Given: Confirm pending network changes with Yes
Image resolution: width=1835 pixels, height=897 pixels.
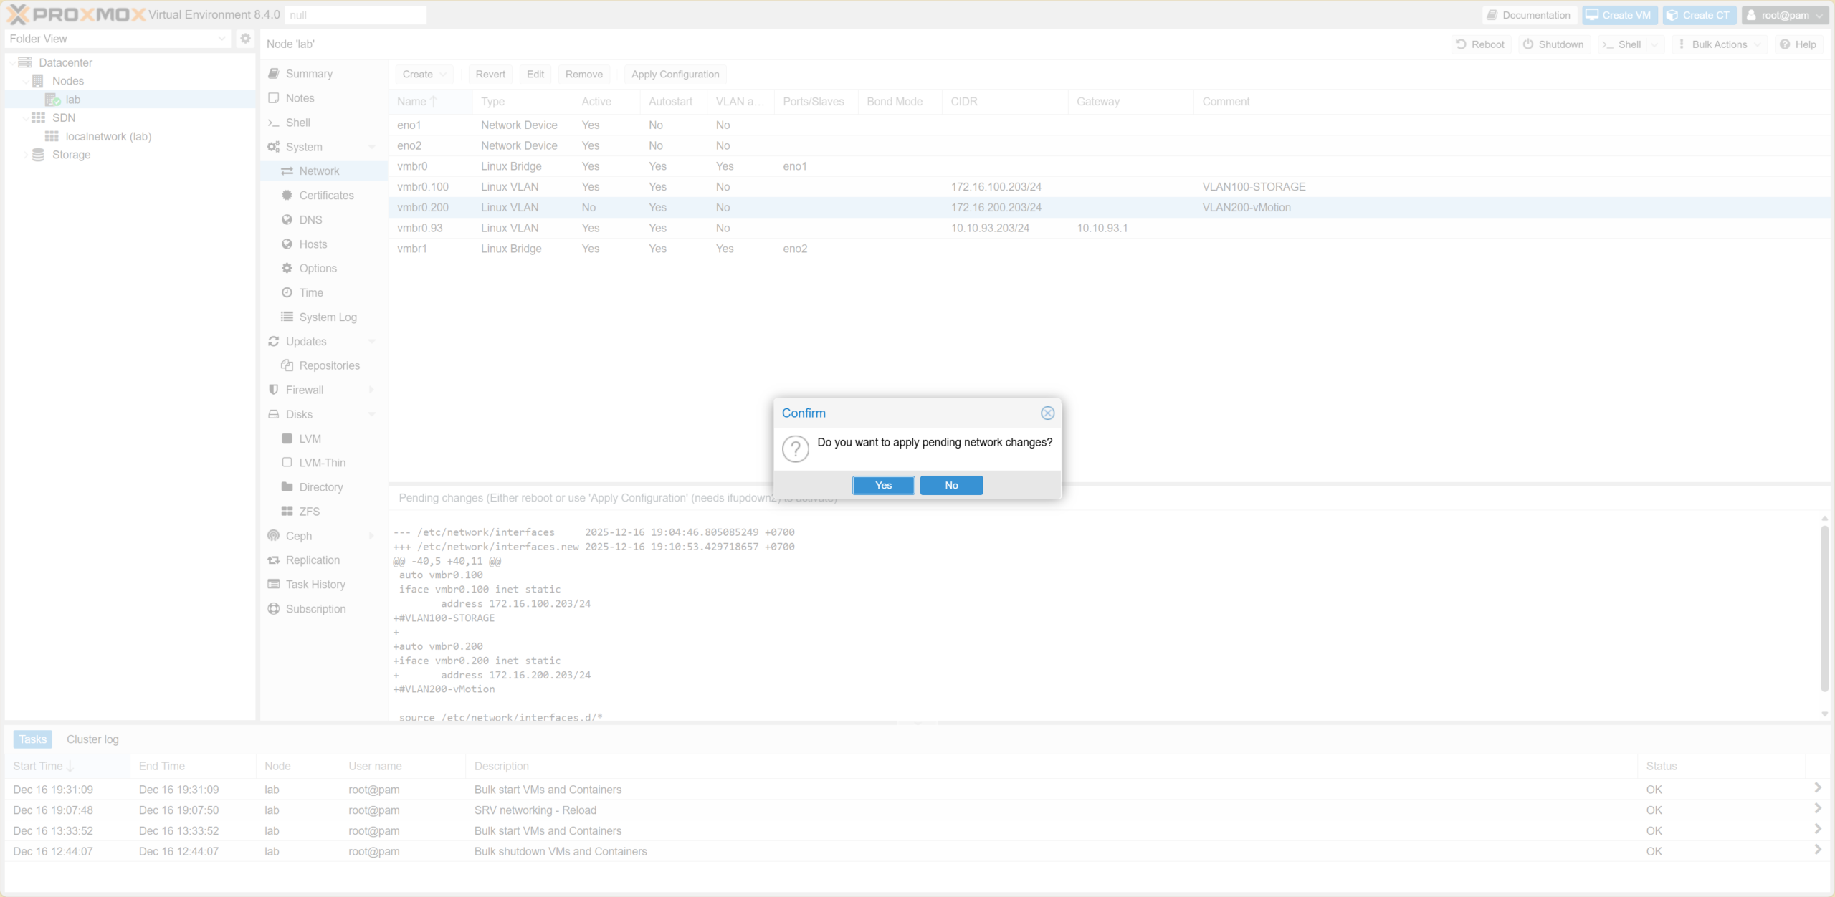Looking at the screenshot, I should (883, 485).
